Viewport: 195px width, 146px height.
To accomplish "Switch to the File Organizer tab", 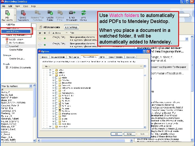I will (x=74, y=57).
